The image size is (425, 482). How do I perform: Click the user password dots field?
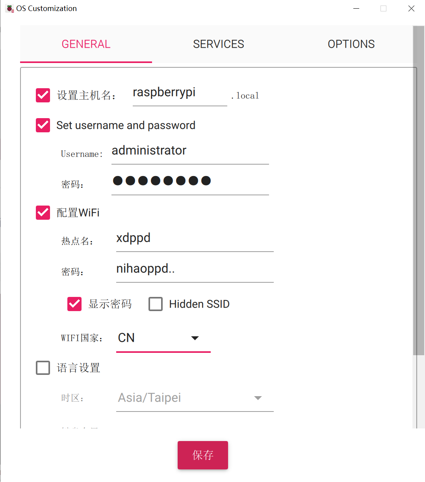190,183
